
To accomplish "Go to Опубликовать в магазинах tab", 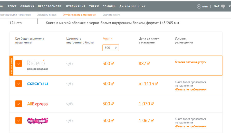I will click(x=80, y=15).
